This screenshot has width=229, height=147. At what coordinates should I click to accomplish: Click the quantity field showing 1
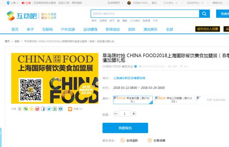tap(125, 113)
